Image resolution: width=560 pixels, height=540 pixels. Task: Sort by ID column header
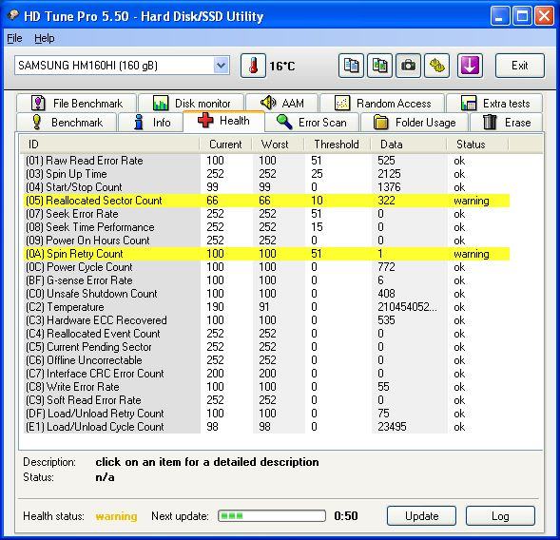(x=109, y=145)
